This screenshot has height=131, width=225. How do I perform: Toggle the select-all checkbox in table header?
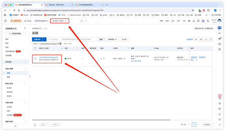pyautogui.click(x=35, y=48)
